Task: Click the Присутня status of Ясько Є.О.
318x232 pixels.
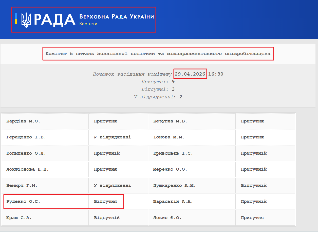Action: (252, 218)
